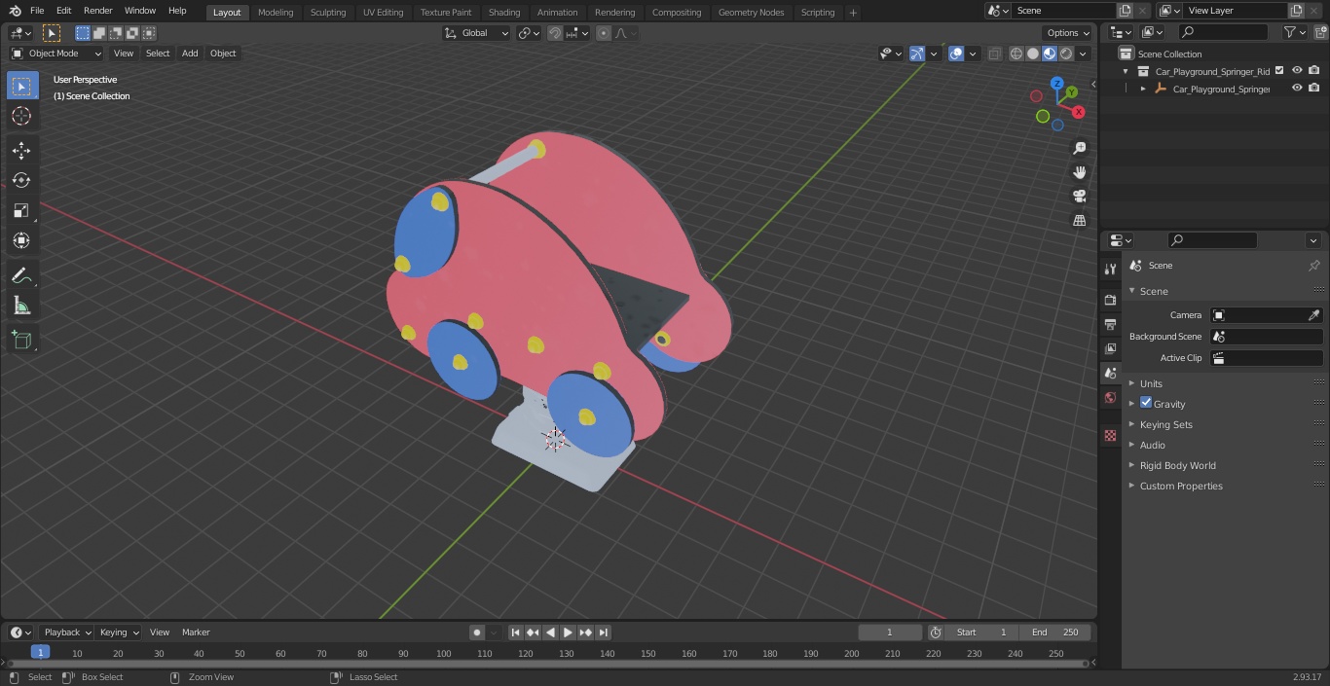Toggle show gizmo button
Screen dimensions: 1330x686
(x=917, y=54)
